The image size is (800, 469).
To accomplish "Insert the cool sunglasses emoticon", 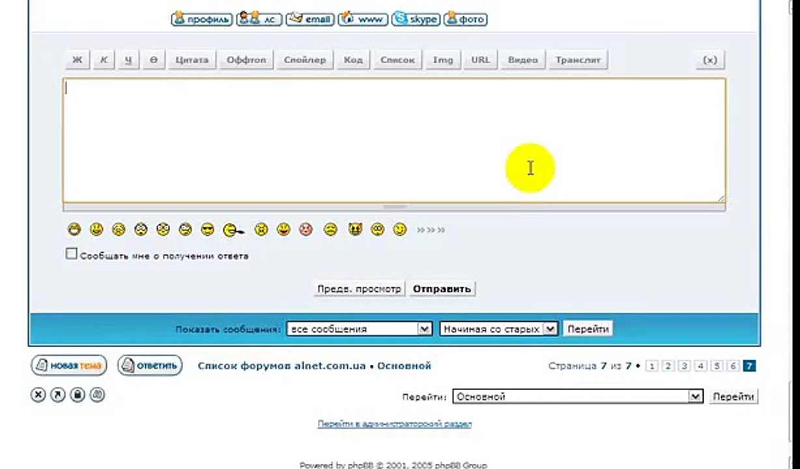I will (208, 229).
